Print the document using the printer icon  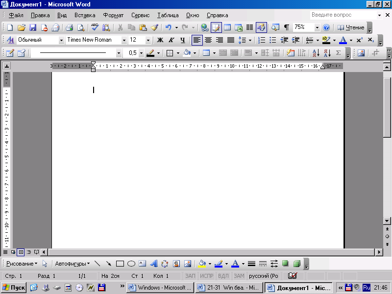[69, 27]
